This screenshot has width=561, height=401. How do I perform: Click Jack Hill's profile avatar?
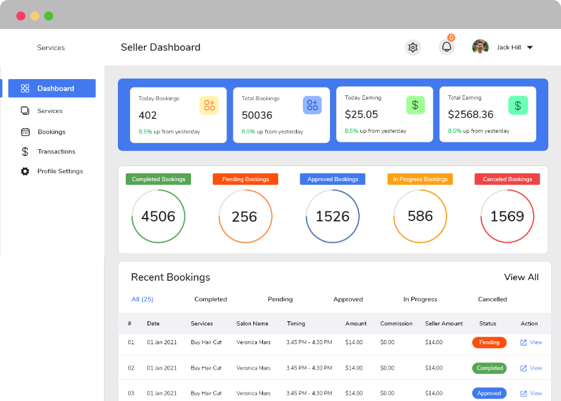[481, 47]
